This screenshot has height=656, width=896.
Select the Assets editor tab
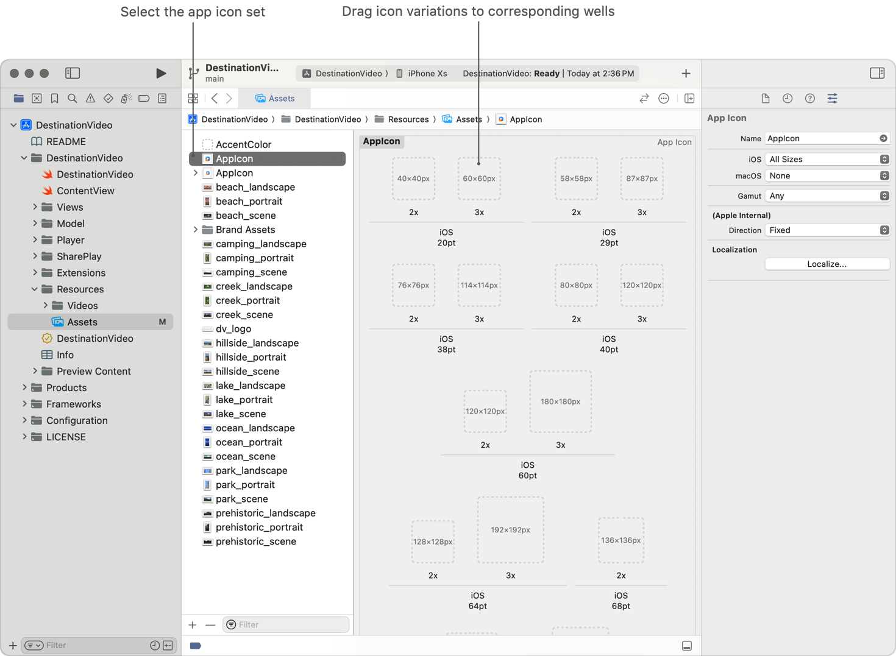pos(275,99)
